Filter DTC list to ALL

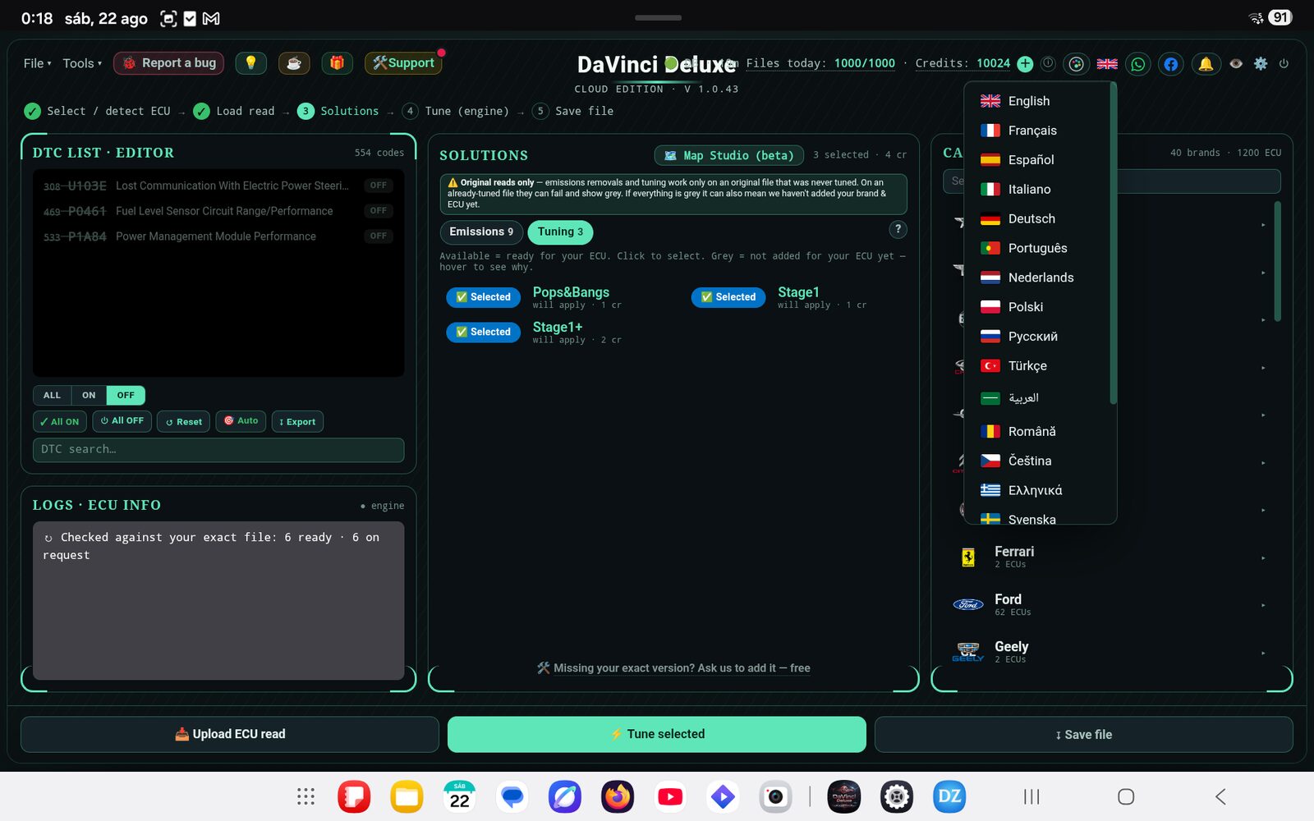52,395
